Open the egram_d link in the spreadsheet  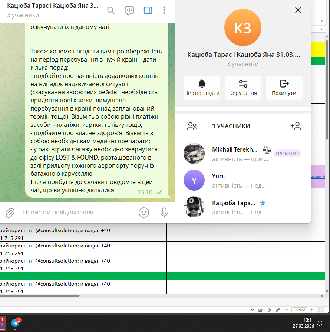click(x=318, y=176)
